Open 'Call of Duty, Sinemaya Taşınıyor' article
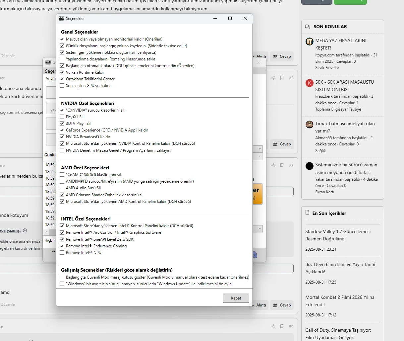 [338, 334]
